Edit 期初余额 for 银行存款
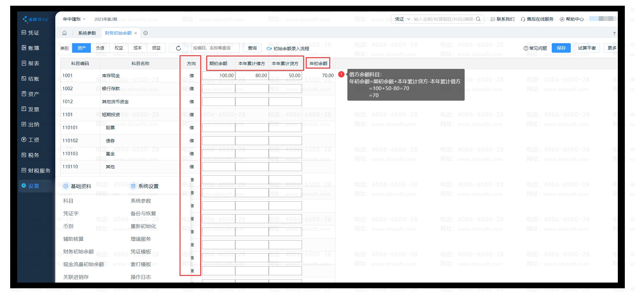The height and width of the screenshot is (294, 635). coord(219,89)
